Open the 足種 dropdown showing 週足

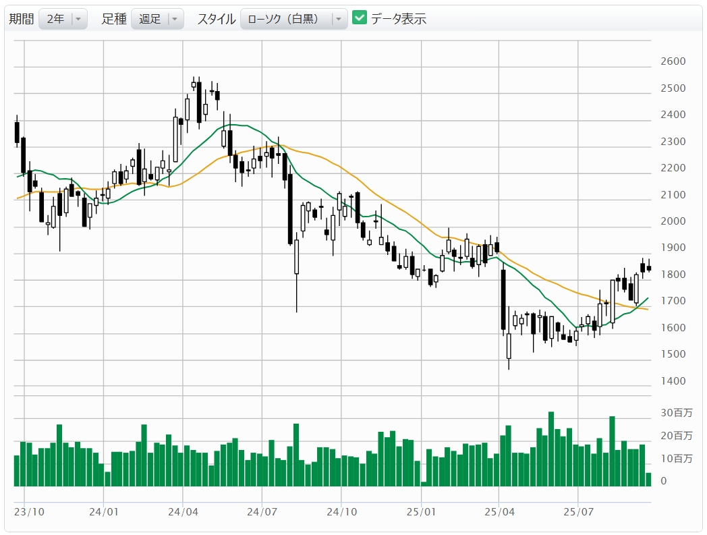(157, 19)
